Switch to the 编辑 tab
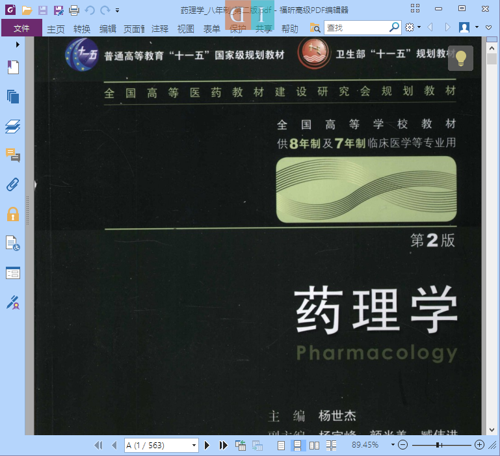 tap(108, 29)
